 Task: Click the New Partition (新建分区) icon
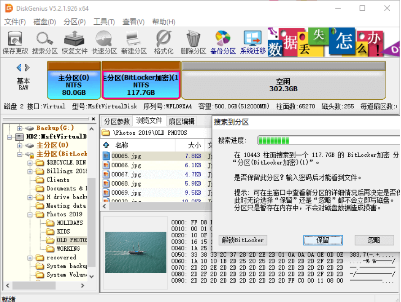134,42
